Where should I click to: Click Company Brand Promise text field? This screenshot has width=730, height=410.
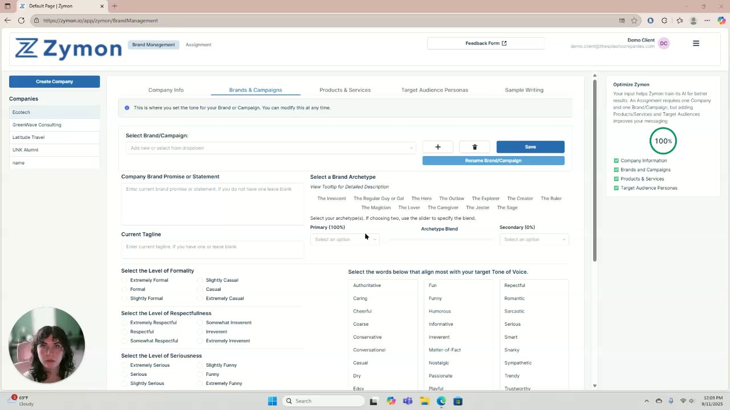(212, 203)
